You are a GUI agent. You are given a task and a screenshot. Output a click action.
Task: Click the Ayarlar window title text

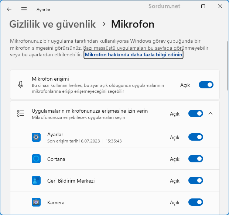tap(44, 10)
